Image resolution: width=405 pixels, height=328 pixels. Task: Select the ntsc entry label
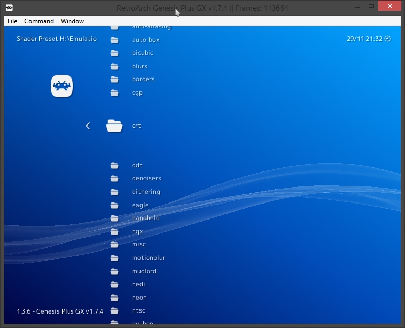click(x=138, y=310)
